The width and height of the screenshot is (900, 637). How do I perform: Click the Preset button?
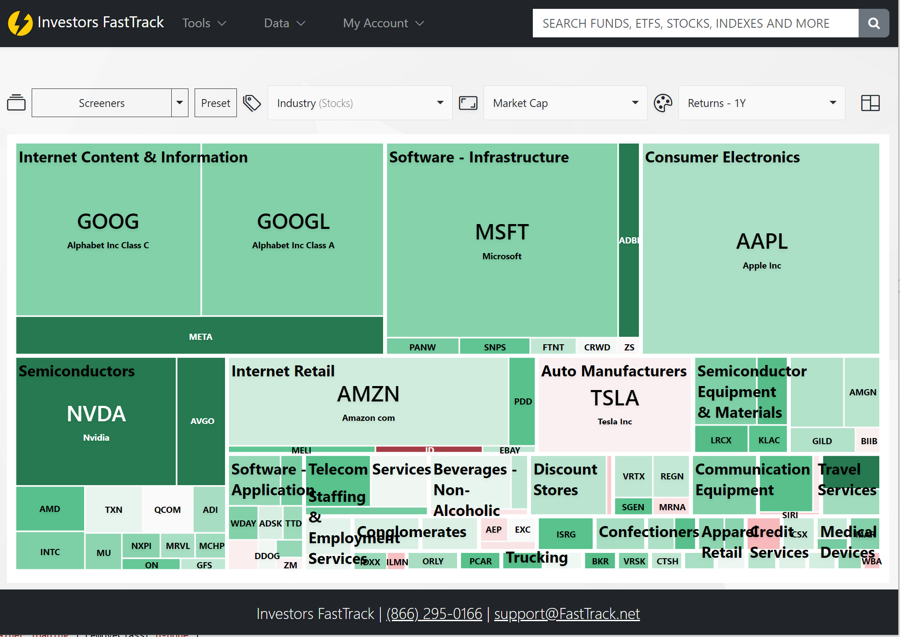pos(216,103)
